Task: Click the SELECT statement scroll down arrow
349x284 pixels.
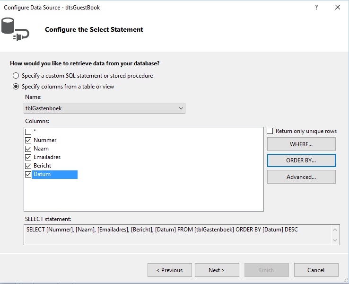Action: [x=335, y=240]
